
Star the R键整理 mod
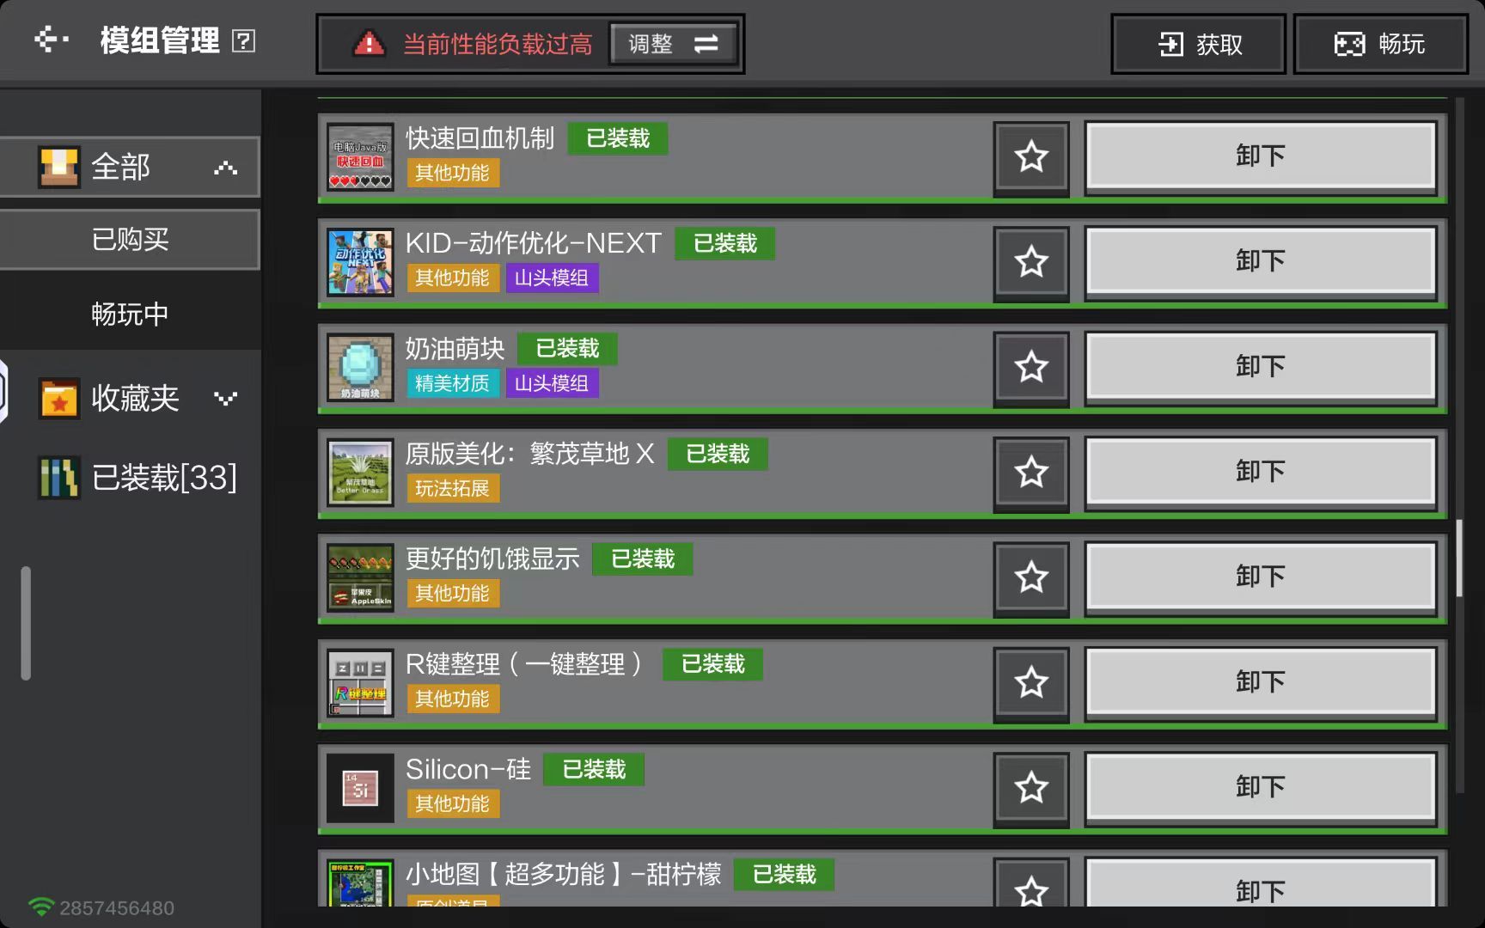1031,683
